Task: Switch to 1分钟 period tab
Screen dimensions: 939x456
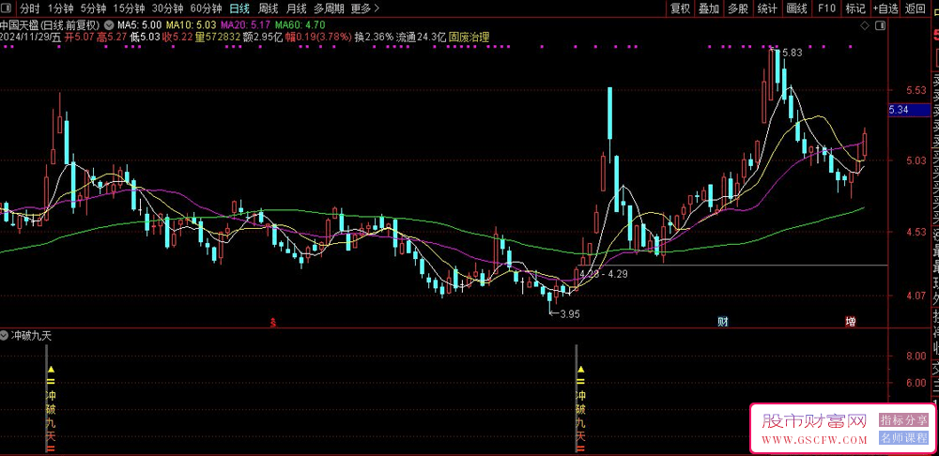Action: [x=59, y=8]
